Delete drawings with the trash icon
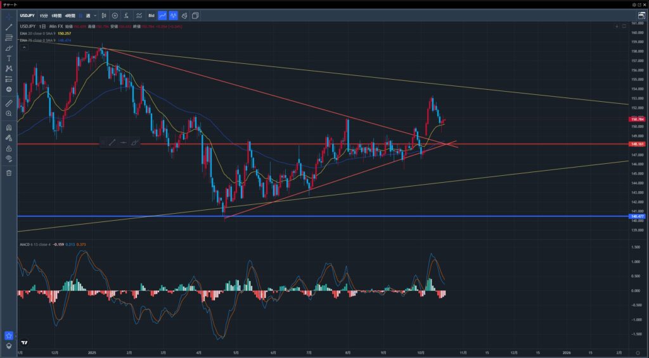The width and height of the screenshot is (649, 358). click(x=9, y=173)
